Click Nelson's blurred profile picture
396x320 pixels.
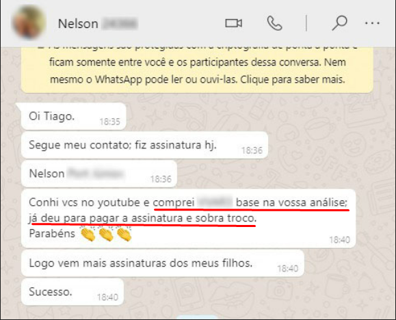click(x=29, y=23)
